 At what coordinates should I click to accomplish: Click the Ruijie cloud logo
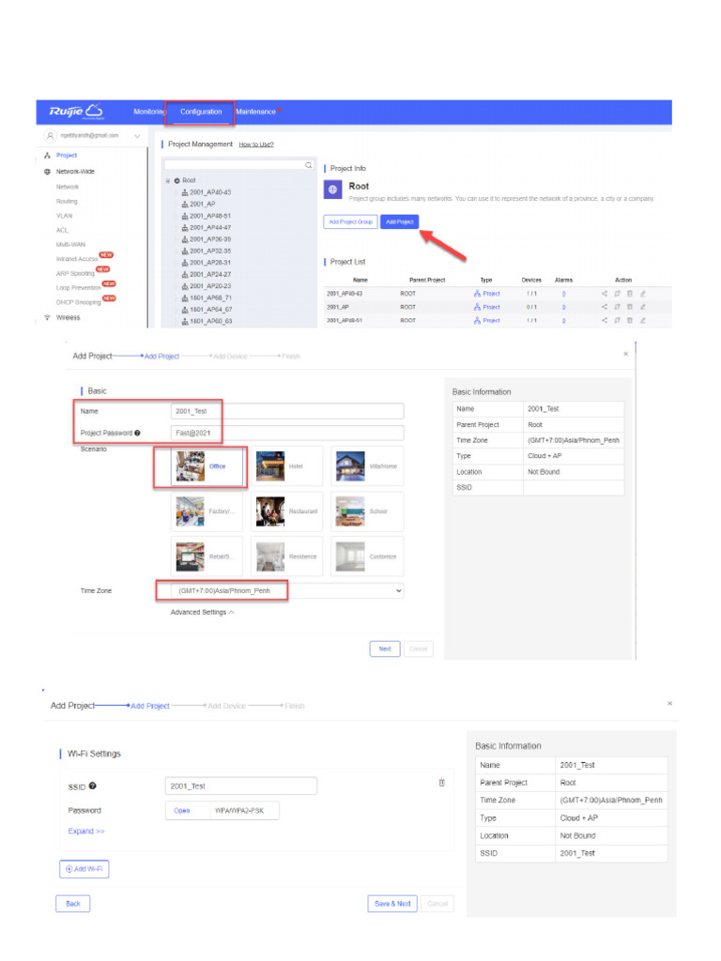(77, 111)
